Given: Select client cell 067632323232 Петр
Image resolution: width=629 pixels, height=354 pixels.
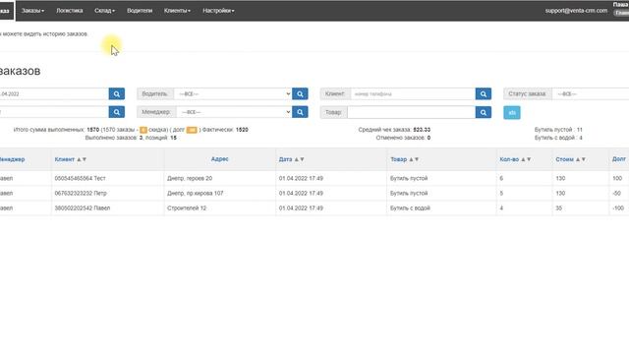Looking at the screenshot, I should pyautogui.click(x=81, y=193).
